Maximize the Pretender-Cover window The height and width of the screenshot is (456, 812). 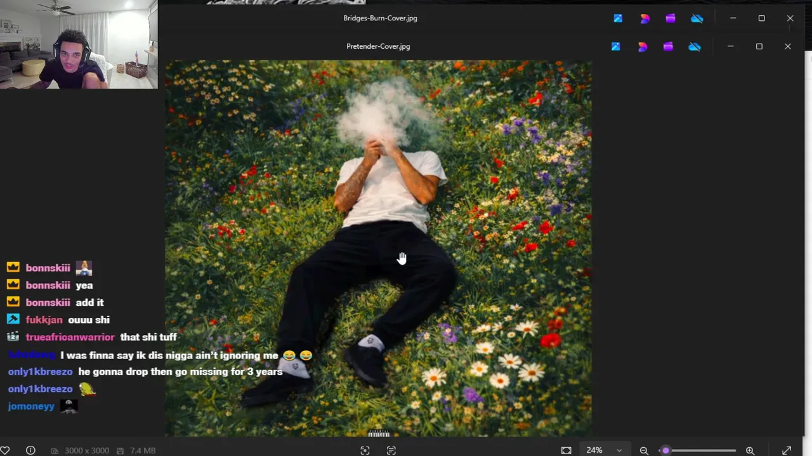tap(759, 46)
